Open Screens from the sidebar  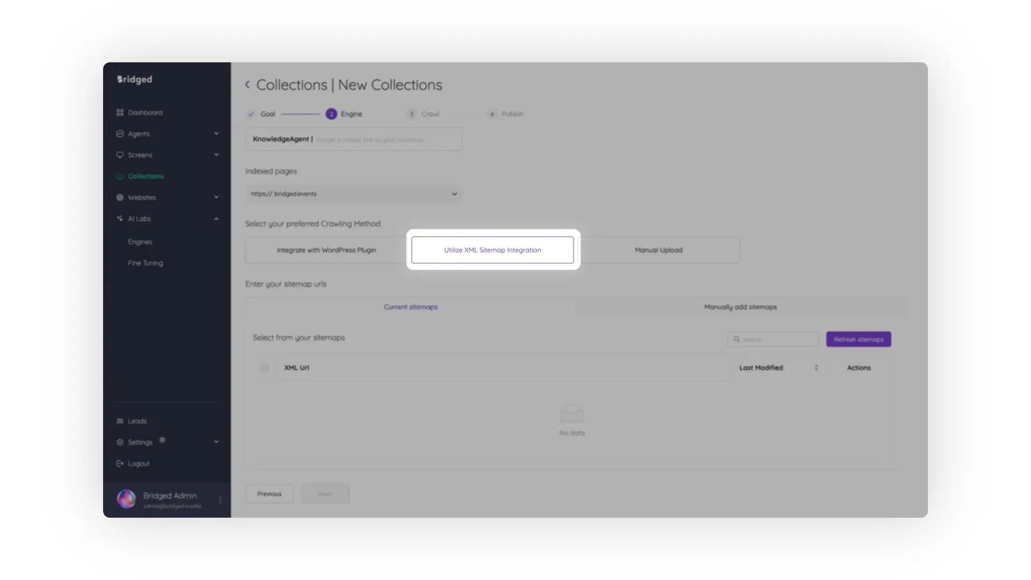(x=120, y=155)
